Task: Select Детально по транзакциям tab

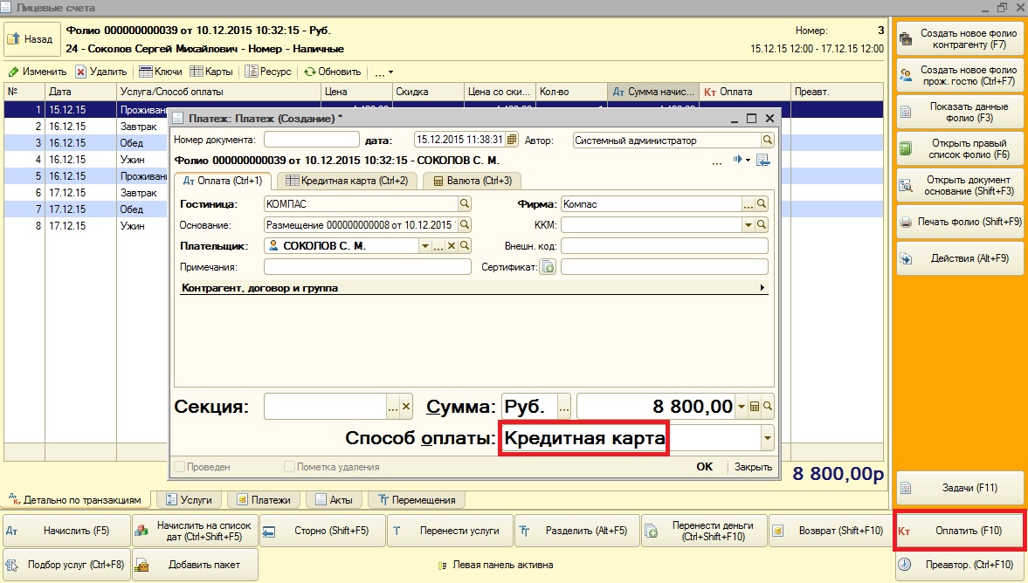Action: (x=75, y=500)
